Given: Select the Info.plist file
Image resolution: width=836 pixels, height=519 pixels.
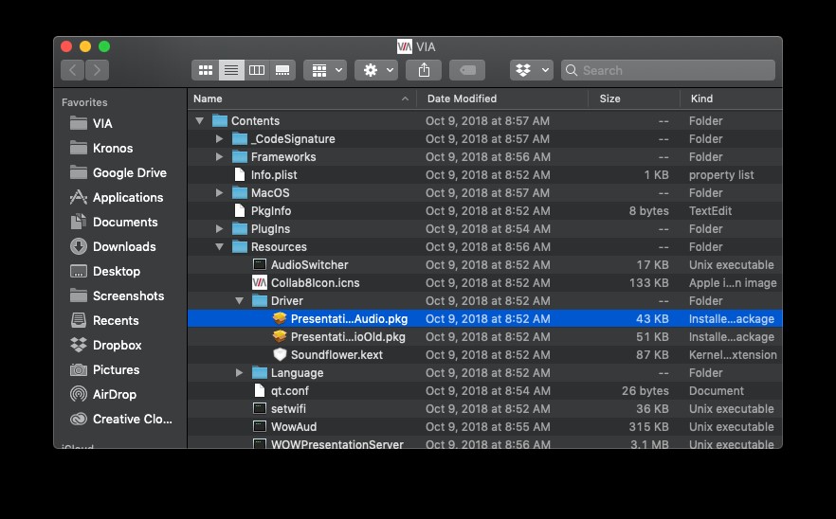Looking at the screenshot, I should pos(484,175).
